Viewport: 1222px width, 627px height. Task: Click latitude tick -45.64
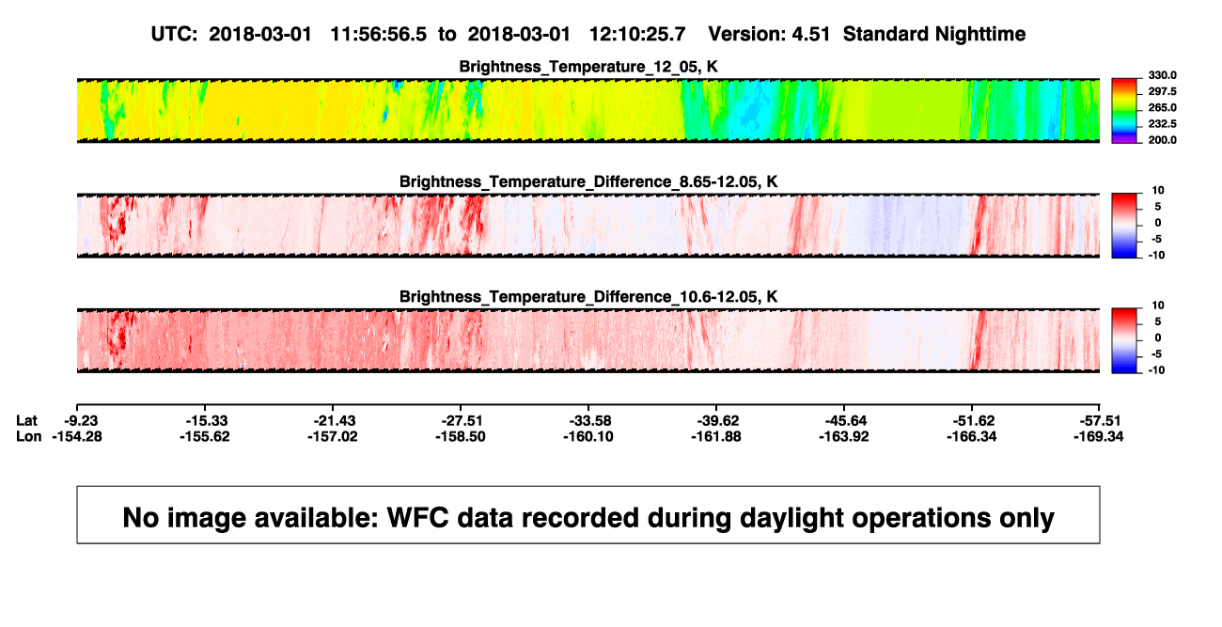tap(846, 420)
